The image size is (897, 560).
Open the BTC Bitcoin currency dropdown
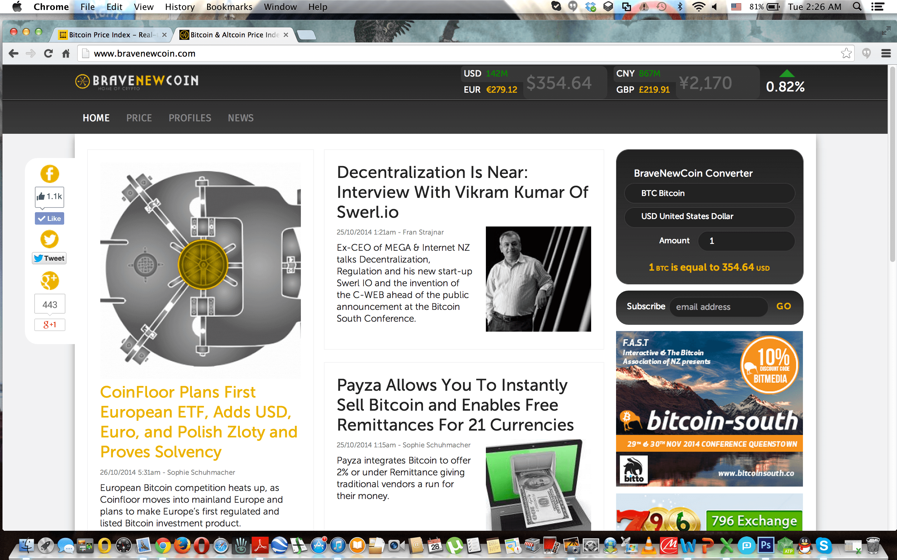(x=709, y=193)
